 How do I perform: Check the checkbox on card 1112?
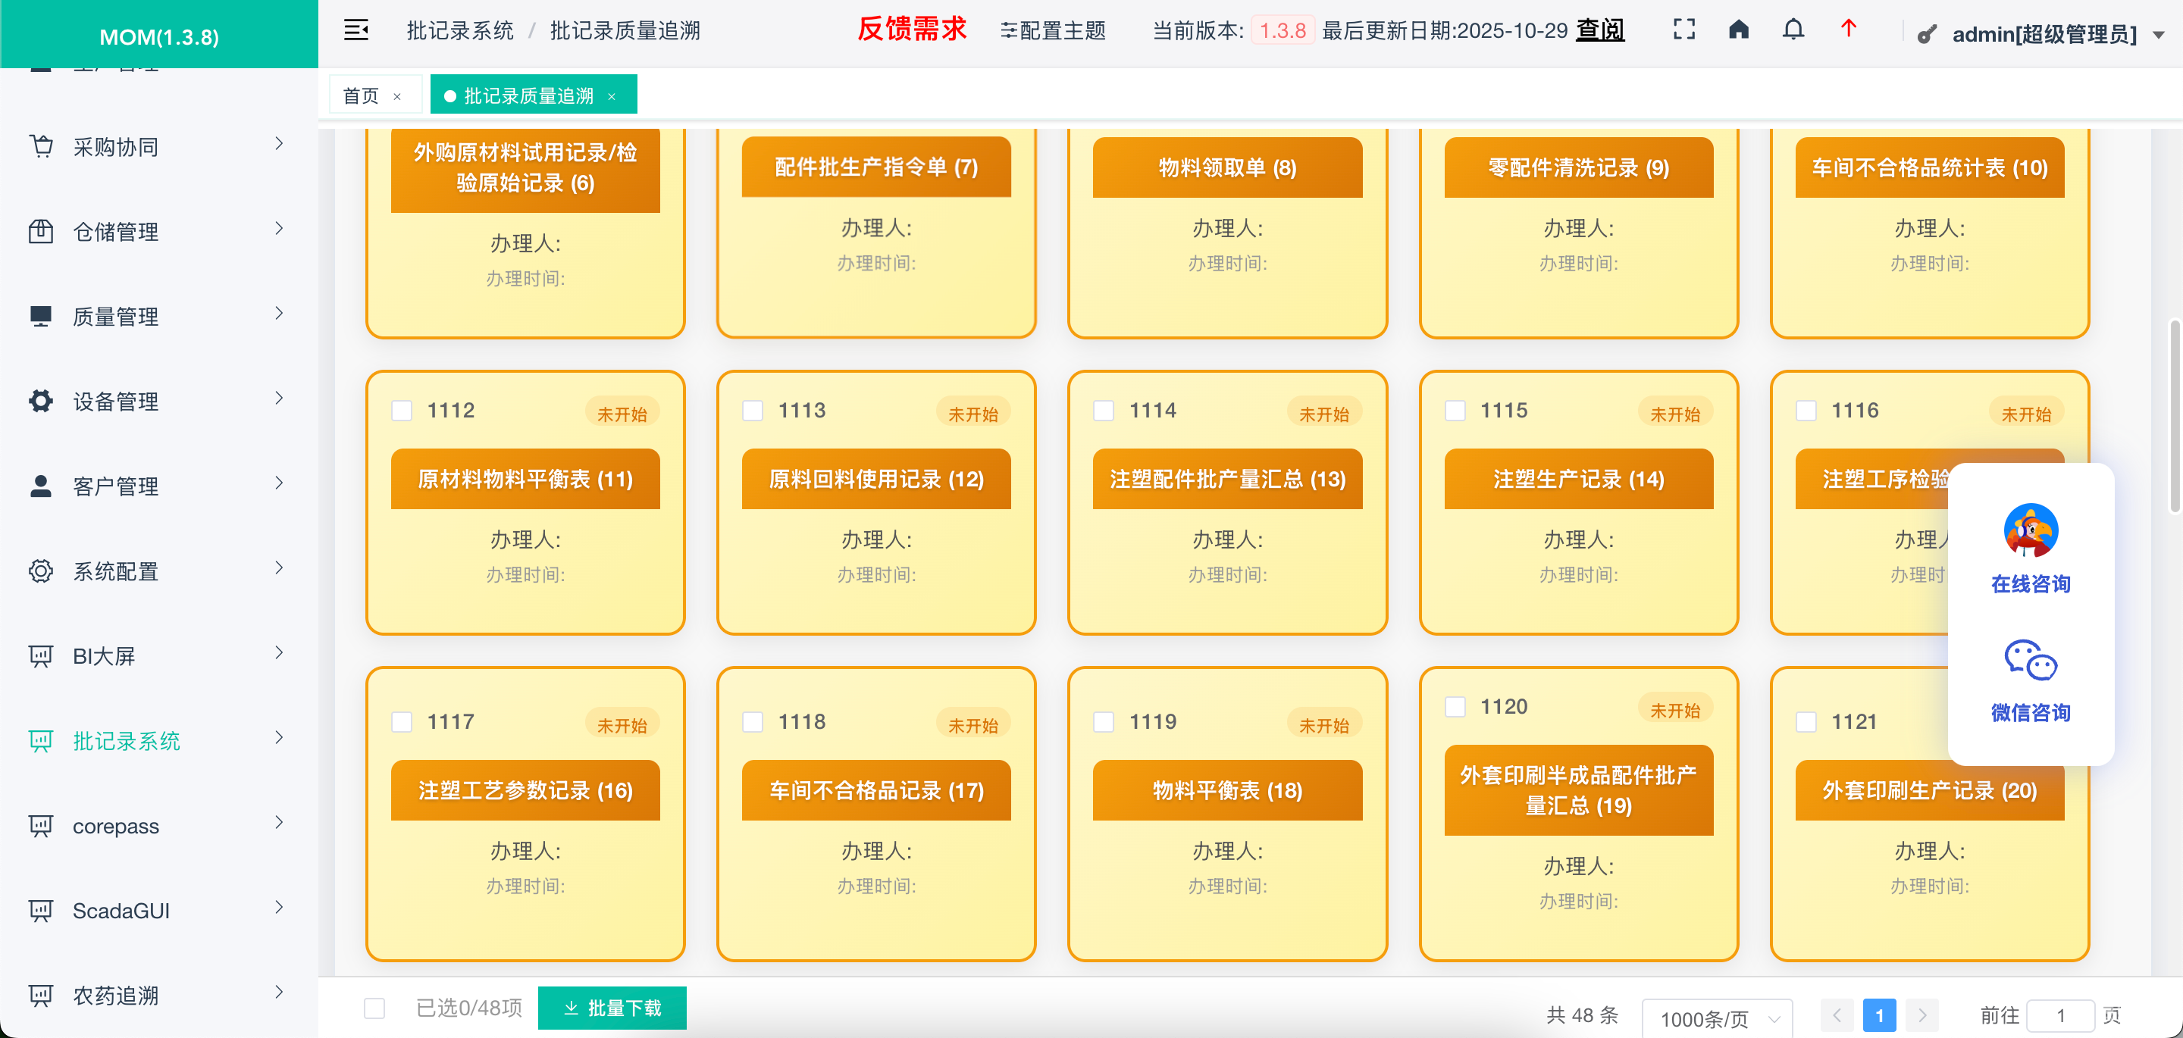pyautogui.click(x=402, y=411)
